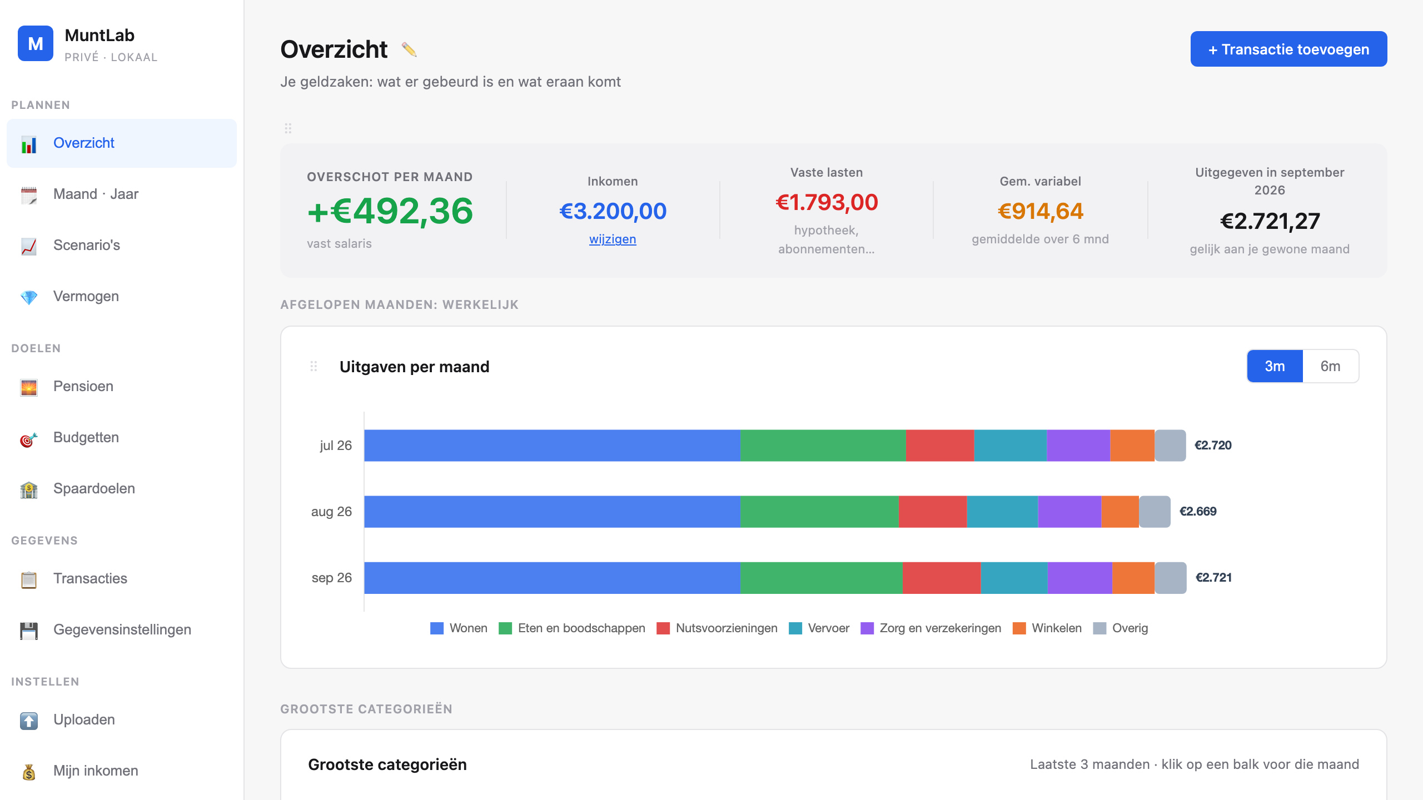Open Overzicht via its bar chart icon
Viewport: 1423px width, 800px height.
pos(29,144)
